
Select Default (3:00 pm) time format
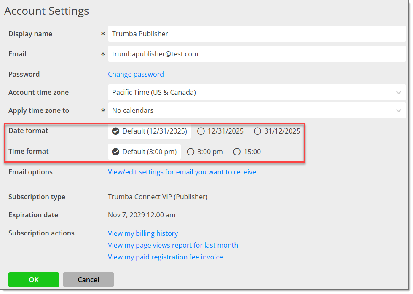pyautogui.click(x=144, y=152)
